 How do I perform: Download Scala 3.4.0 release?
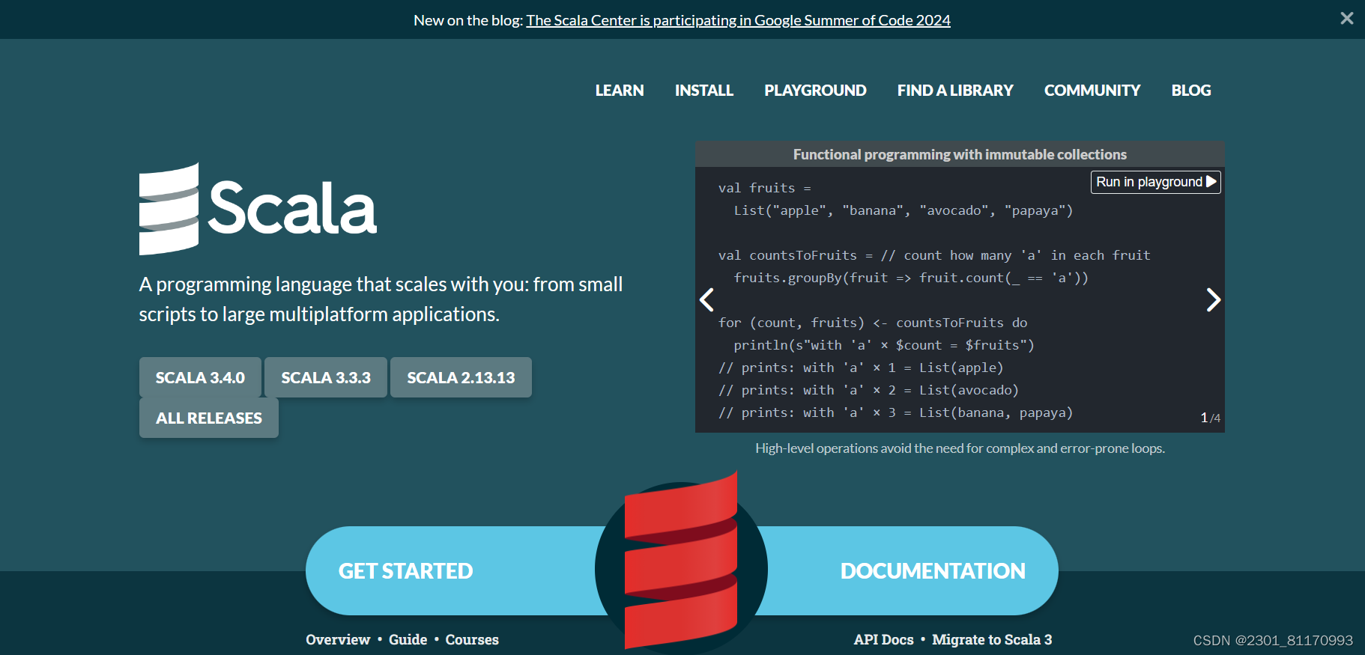200,377
